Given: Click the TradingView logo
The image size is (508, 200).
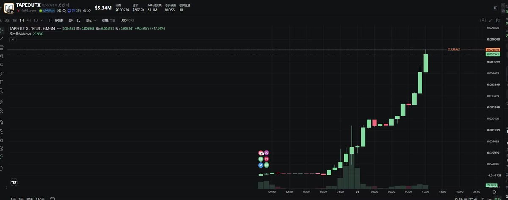Looking at the screenshot, I should 14,182.
